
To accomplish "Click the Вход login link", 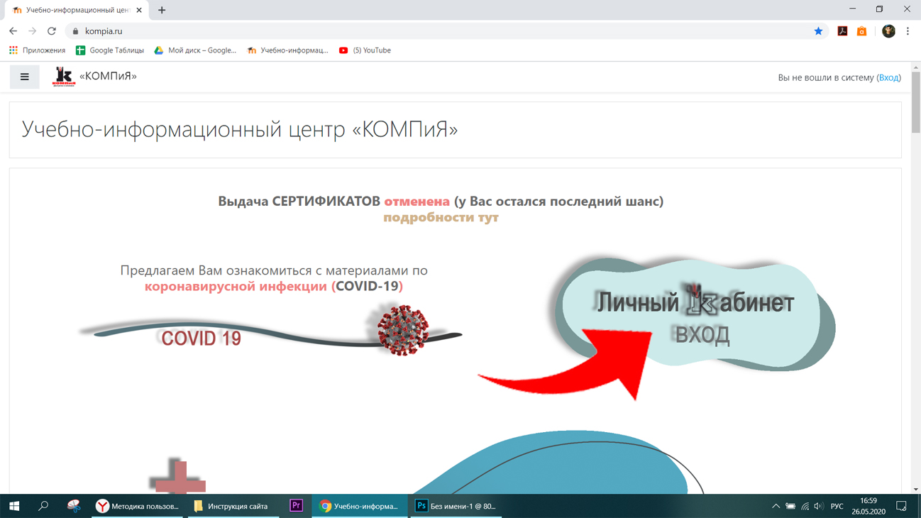I will [889, 77].
